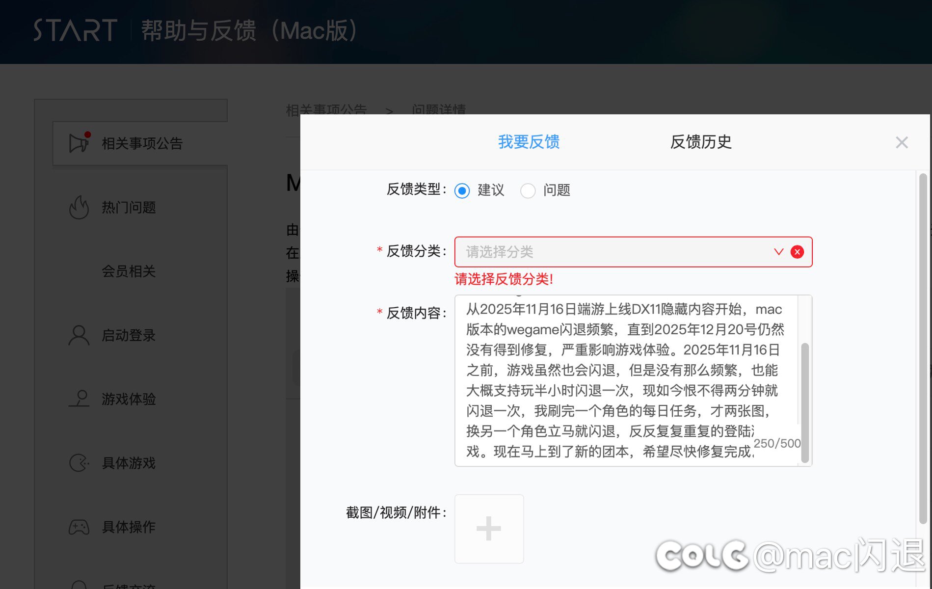Click the 问题详情 breadcrumb link
Image resolution: width=932 pixels, height=589 pixels.
point(439,110)
